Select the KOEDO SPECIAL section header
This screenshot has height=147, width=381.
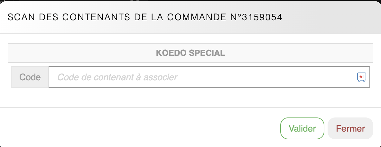[x=190, y=53]
